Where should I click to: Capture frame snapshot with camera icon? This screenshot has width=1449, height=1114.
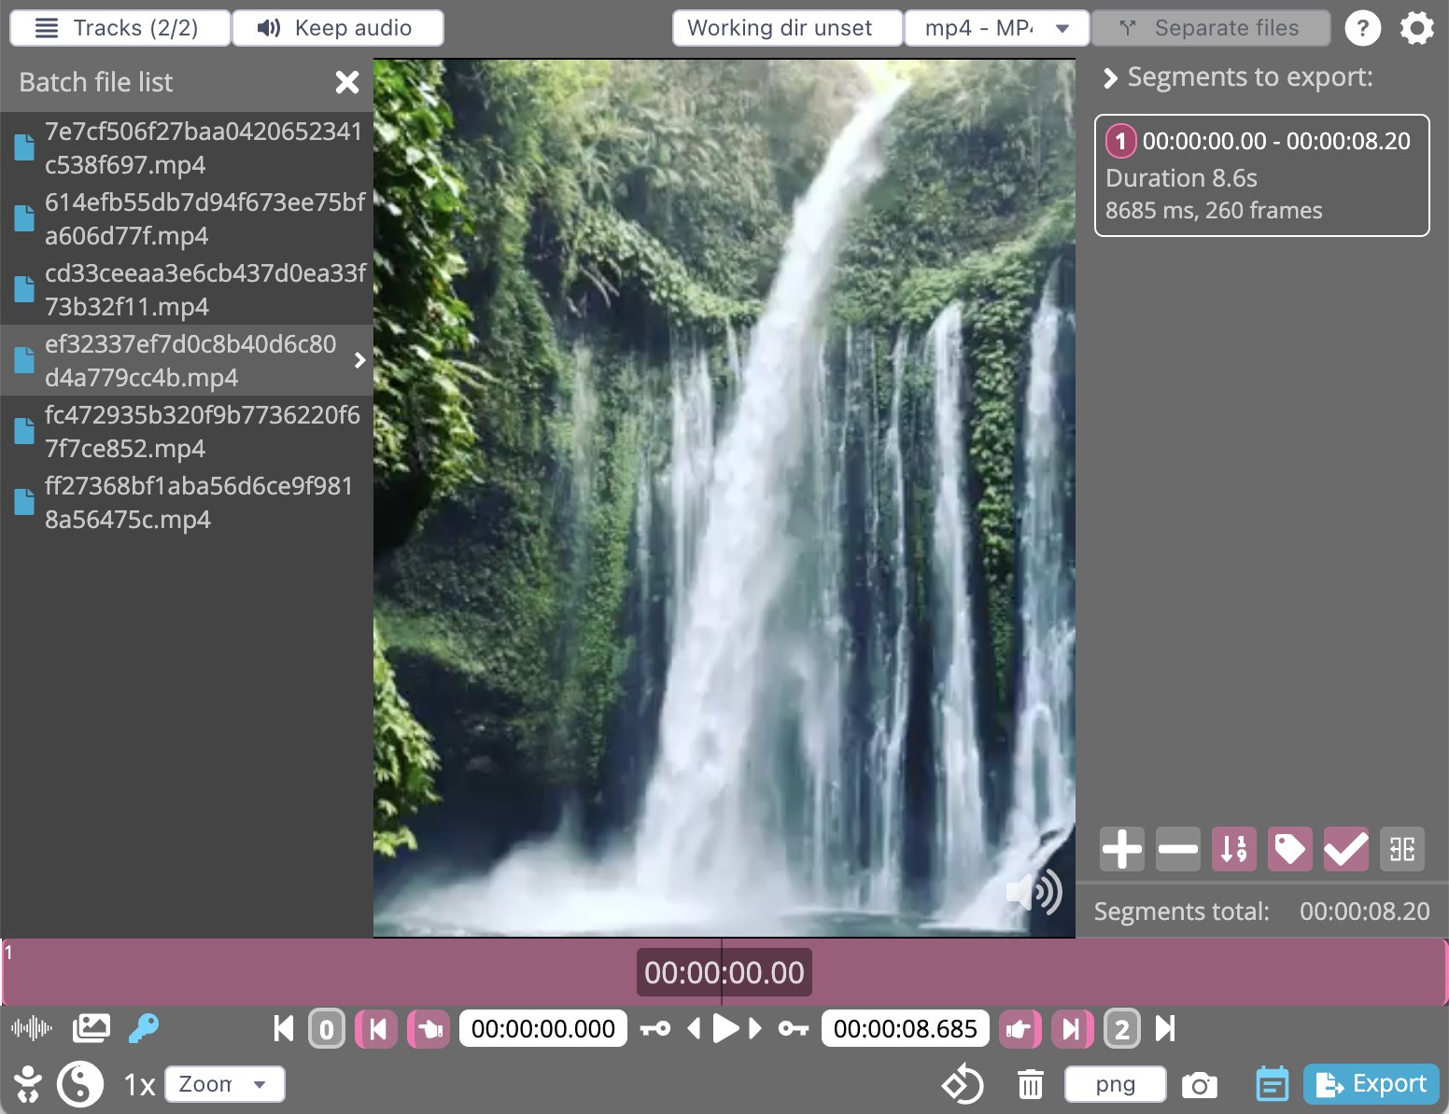1200,1084
